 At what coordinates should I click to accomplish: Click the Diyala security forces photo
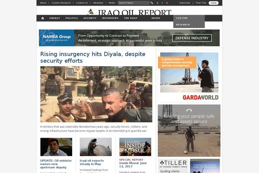96,94
